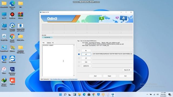Switch to iTunes via taskbar icon
The image size is (173, 97).
tap(108, 95)
